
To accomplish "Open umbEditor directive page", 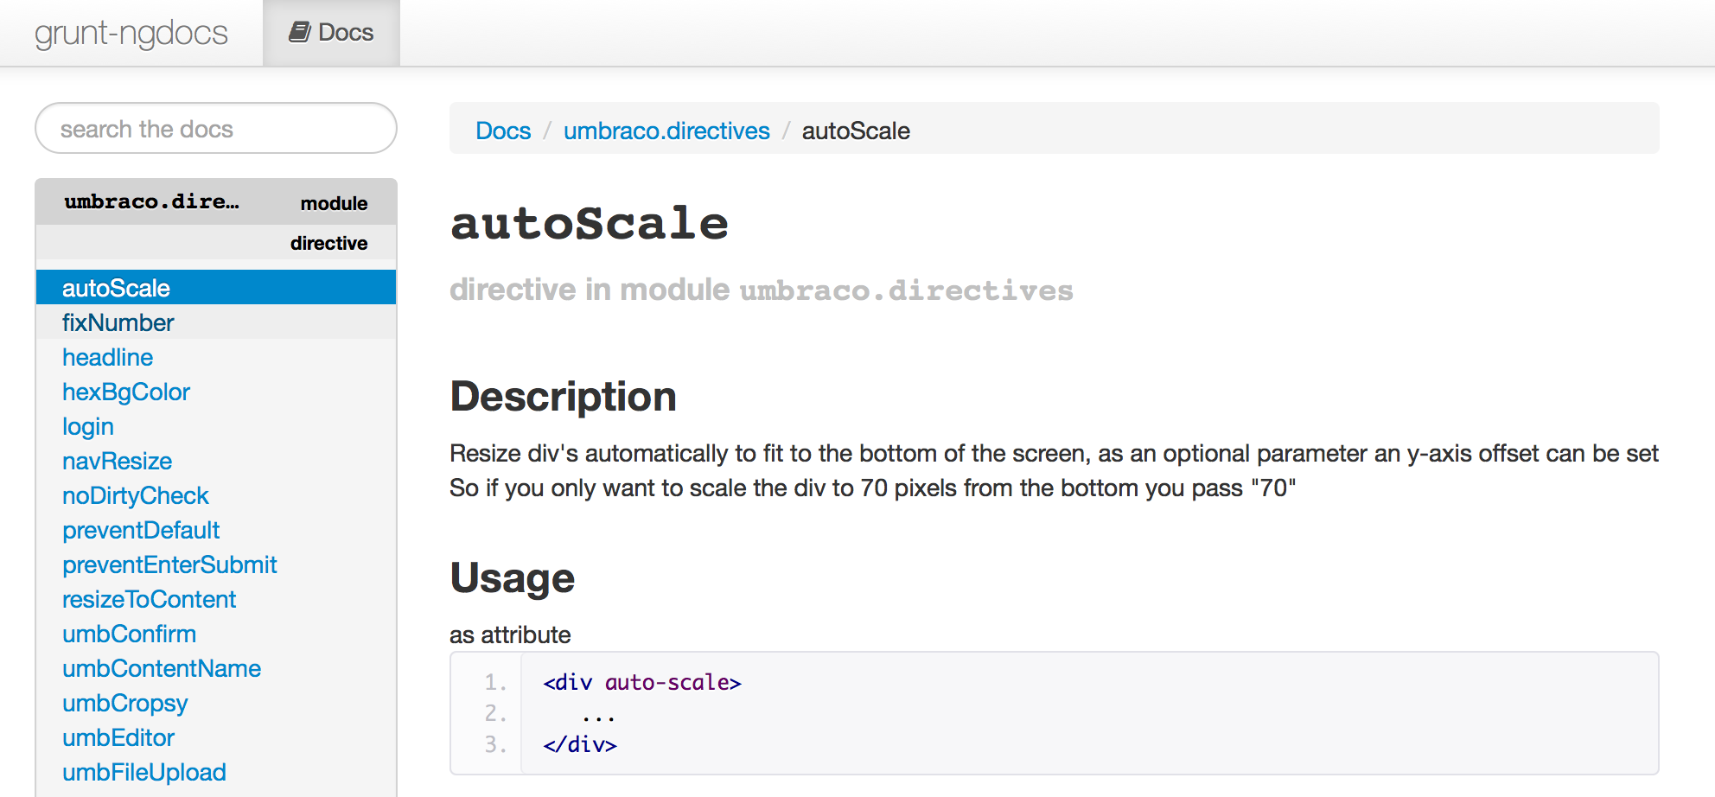I will [x=118, y=737].
